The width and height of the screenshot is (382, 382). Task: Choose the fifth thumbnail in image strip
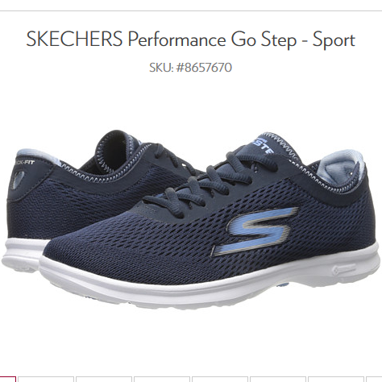click(220, 380)
